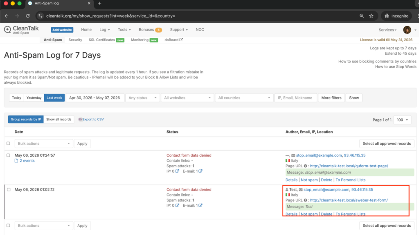The height and width of the screenshot is (235, 419).
Task: Click Extend to 45 days link
Action: (x=400, y=53)
